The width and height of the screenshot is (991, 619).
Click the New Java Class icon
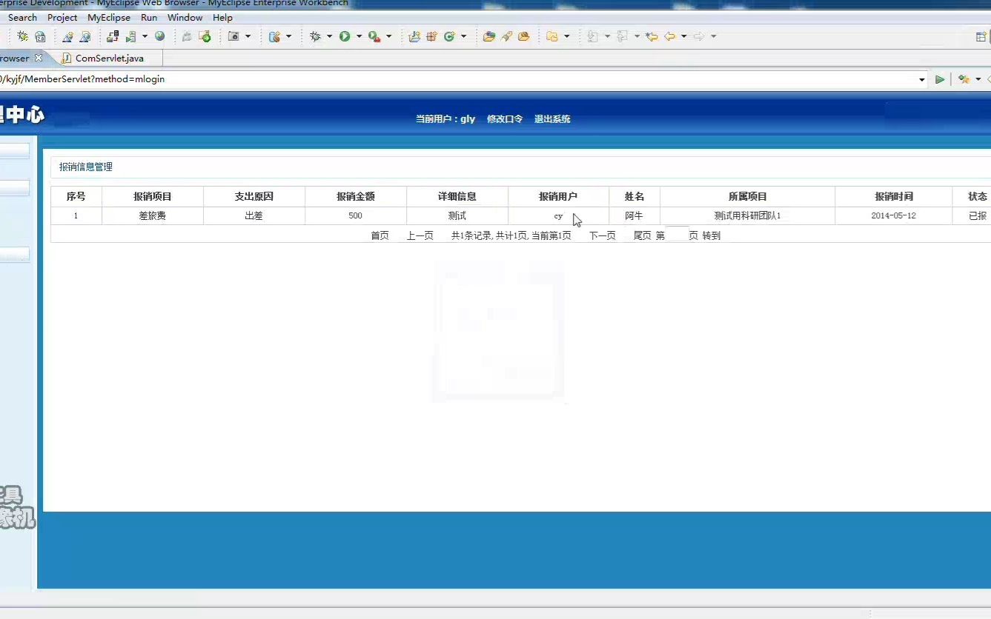[449, 36]
